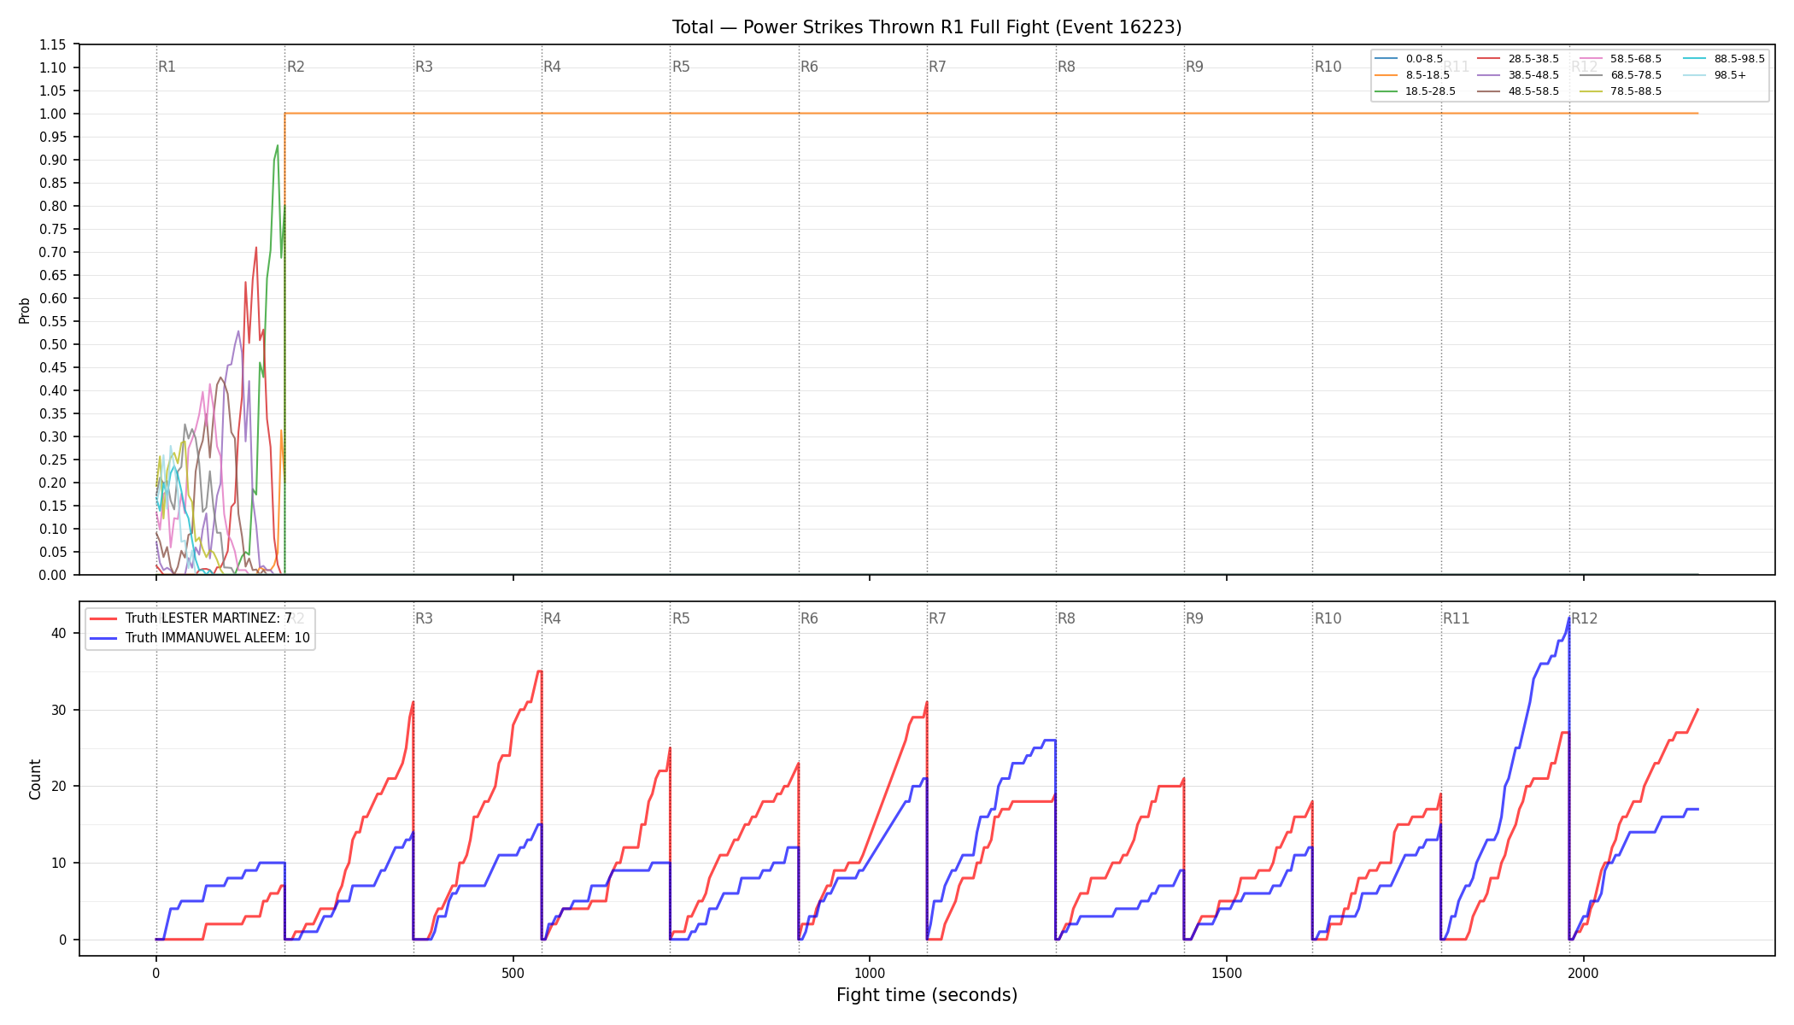The width and height of the screenshot is (1794, 1025).
Task: Click the R7 label in the probability chart
Action: 937,67
